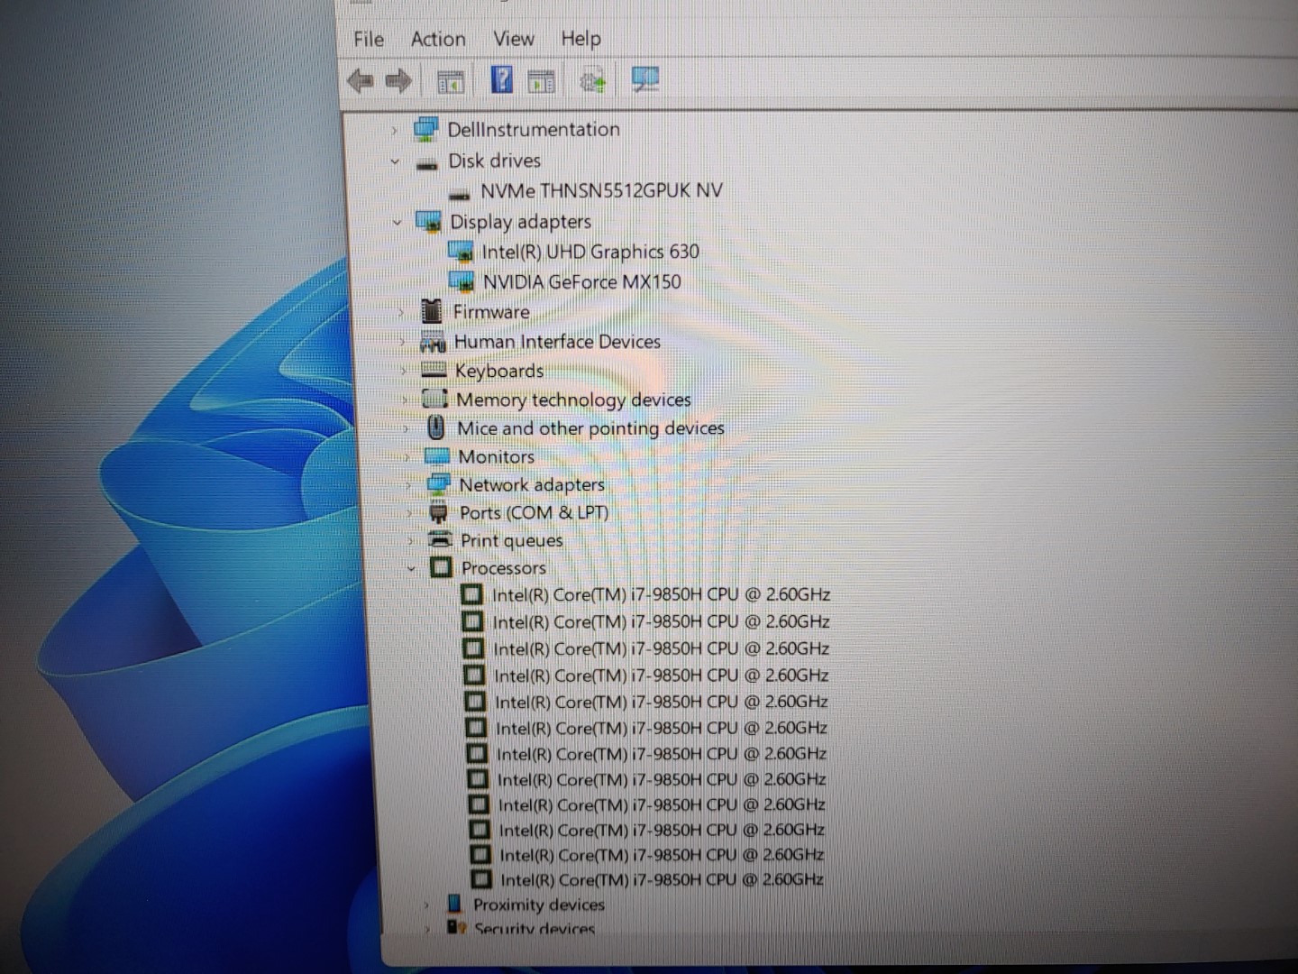Select the Print queues category

(512, 541)
